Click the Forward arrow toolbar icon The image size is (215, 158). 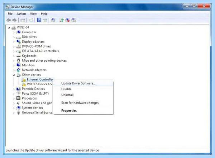click(15, 20)
